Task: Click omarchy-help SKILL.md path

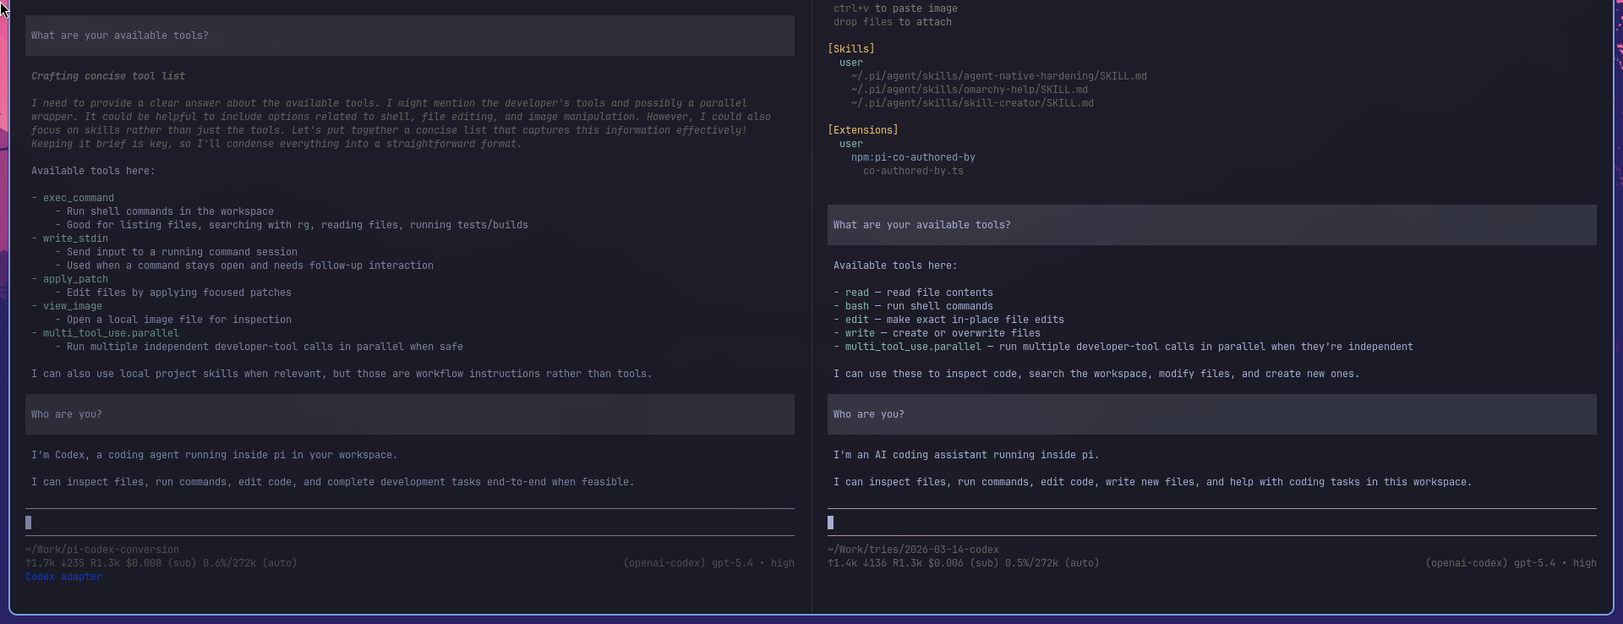Action: click(x=970, y=90)
